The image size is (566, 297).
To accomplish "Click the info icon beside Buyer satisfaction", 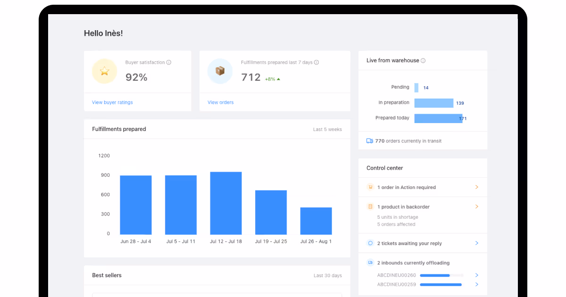I will tap(169, 62).
